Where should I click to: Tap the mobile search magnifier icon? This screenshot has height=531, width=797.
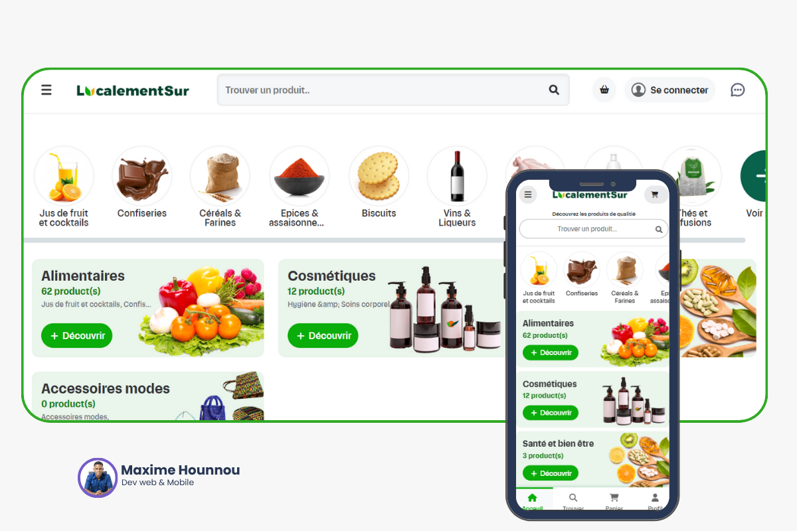click(659, 230)
